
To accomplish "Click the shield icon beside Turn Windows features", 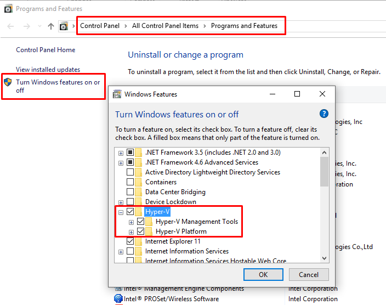I will coord(8,82).
